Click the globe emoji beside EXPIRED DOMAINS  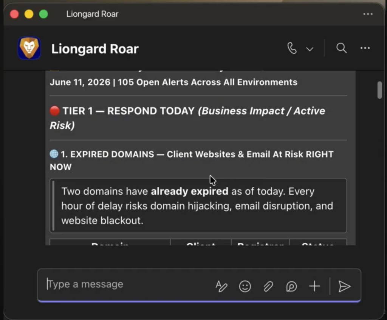point(54,154)
